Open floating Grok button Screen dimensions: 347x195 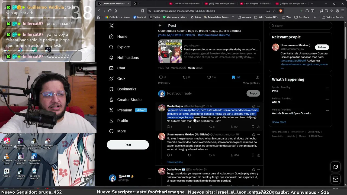(336, 167)
